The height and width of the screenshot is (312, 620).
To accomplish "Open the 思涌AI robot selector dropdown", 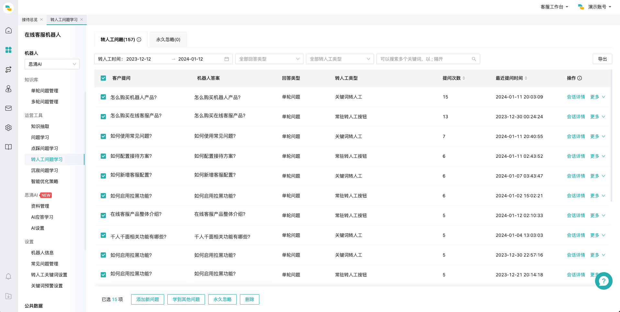I will pos(52,64).
